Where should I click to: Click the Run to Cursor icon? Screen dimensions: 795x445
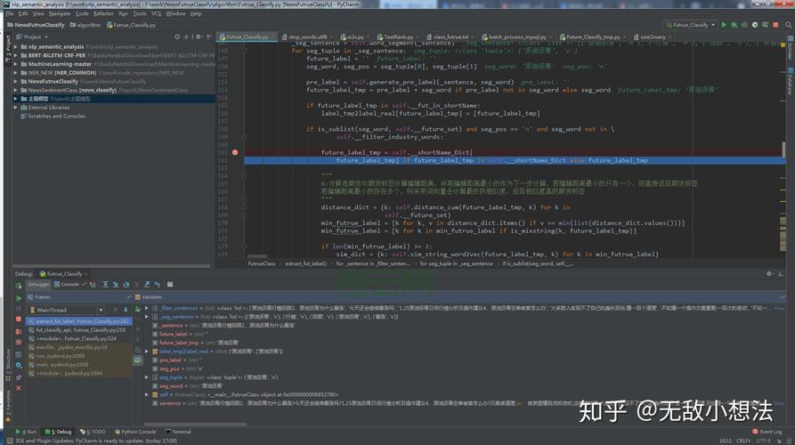click(x=158, y=285)
